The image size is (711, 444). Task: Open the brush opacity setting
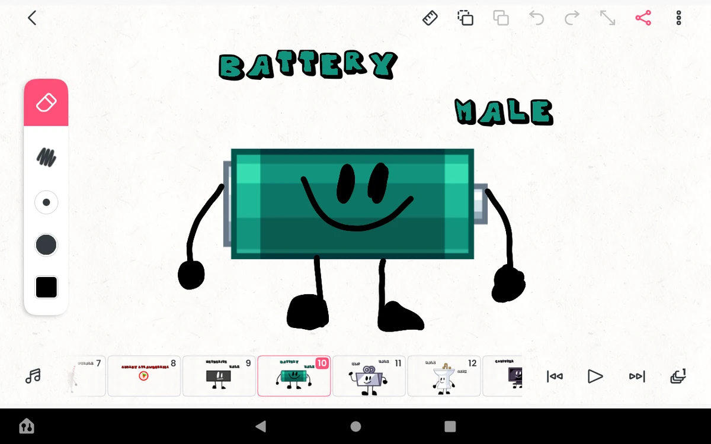[46, 244]
